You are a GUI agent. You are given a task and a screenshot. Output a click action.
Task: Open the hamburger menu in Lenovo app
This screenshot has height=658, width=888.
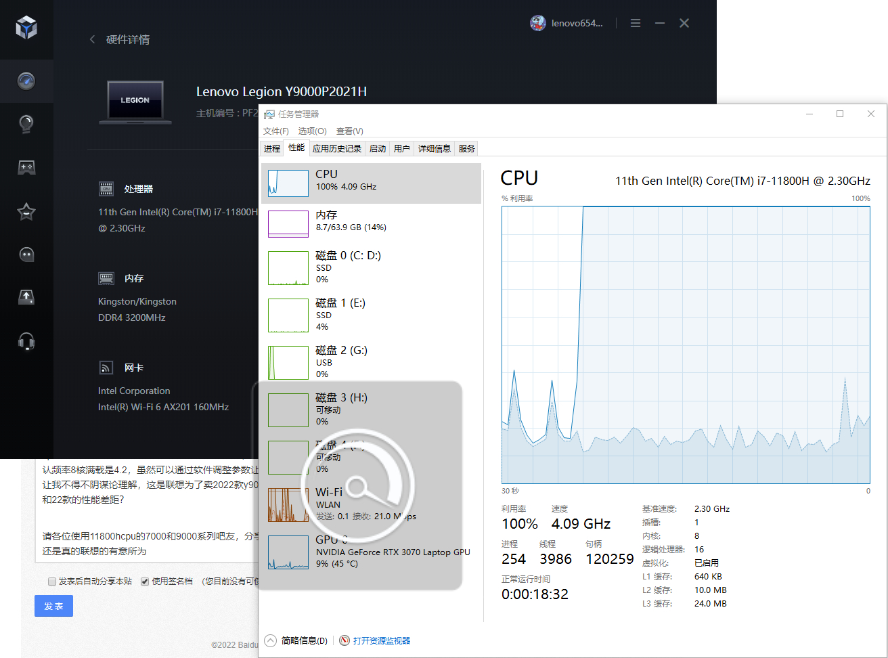pos(636,23)
